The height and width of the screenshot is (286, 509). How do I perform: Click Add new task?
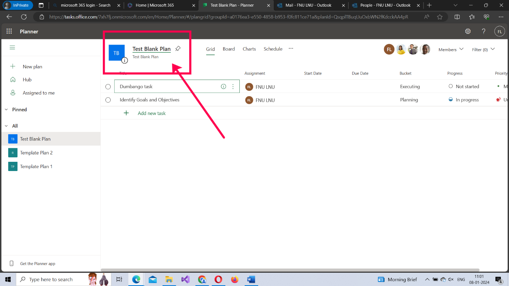pos(152,113)
